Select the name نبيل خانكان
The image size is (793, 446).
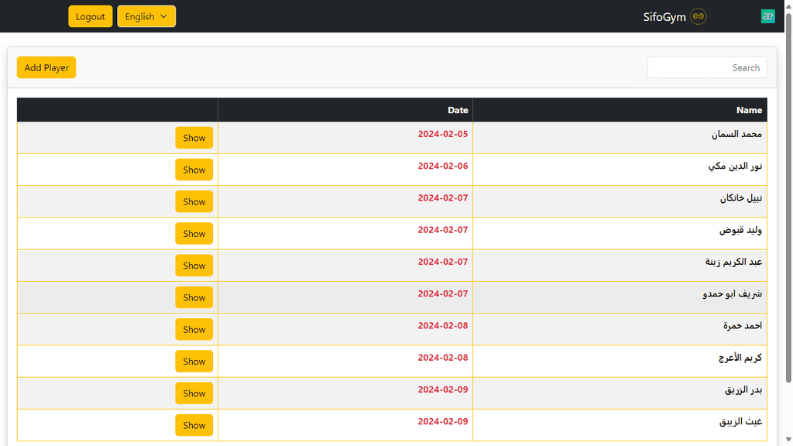(741, 197)
